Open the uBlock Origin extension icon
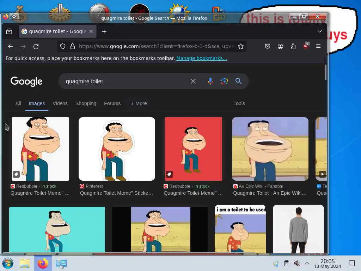Image resolution: width=361 pixels, height=271 pixels. tap(306, 46)
